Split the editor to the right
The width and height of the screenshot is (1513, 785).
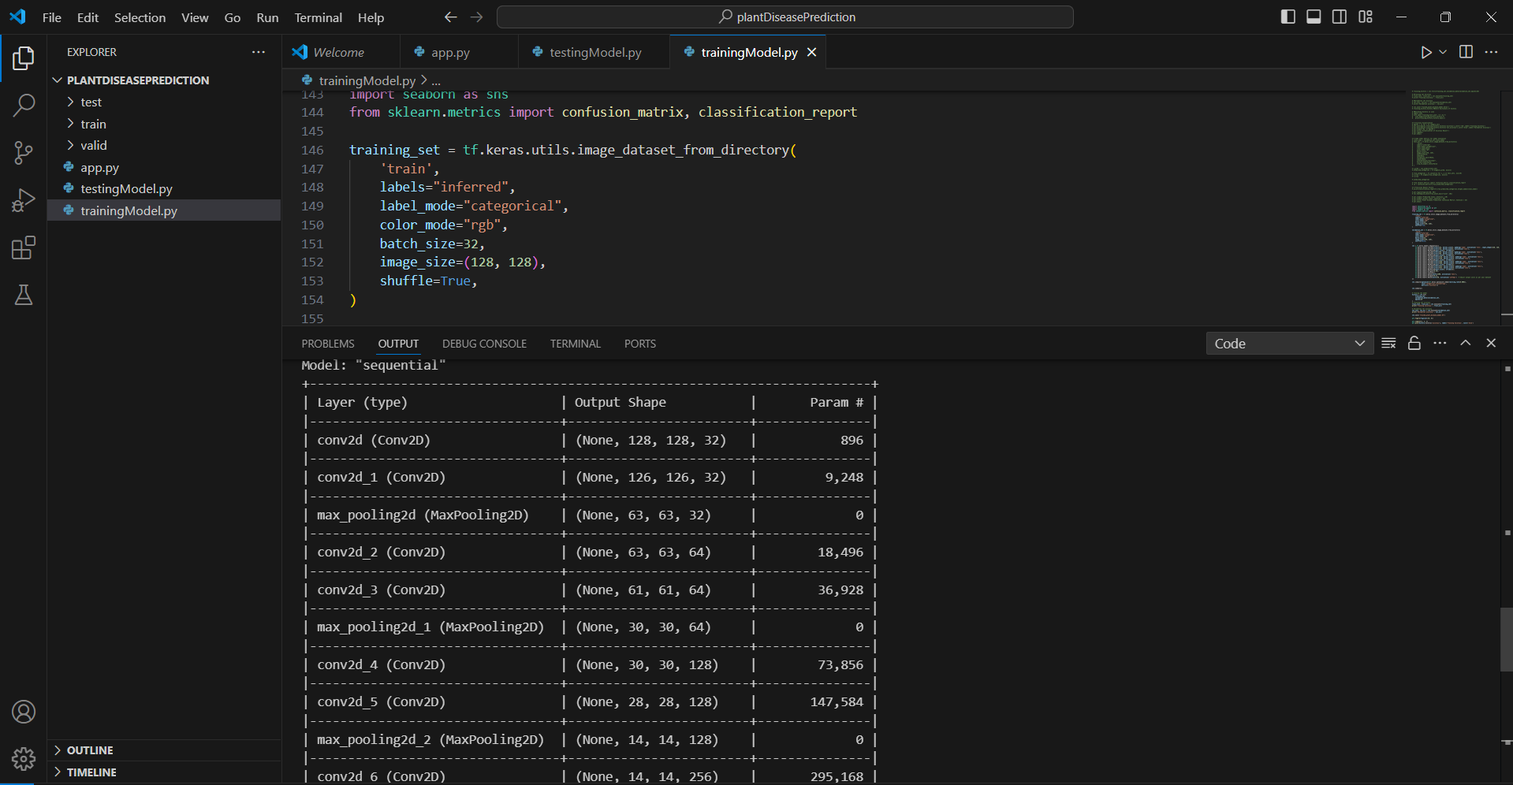point(1466,52)
